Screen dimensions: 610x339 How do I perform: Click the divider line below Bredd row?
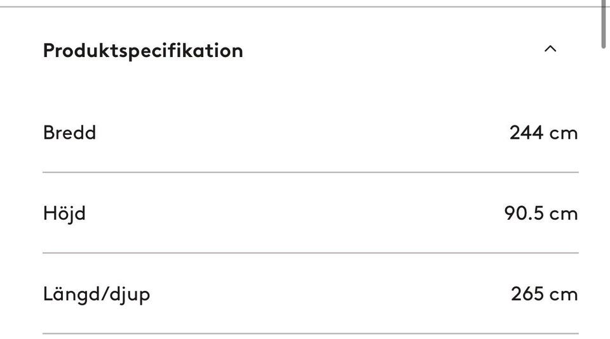311,172
